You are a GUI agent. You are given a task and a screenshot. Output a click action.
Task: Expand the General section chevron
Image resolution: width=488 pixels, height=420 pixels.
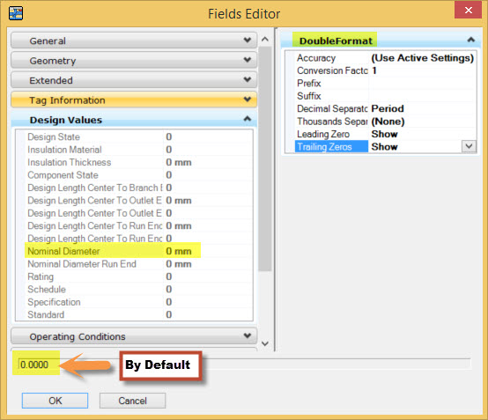point(248,41)
